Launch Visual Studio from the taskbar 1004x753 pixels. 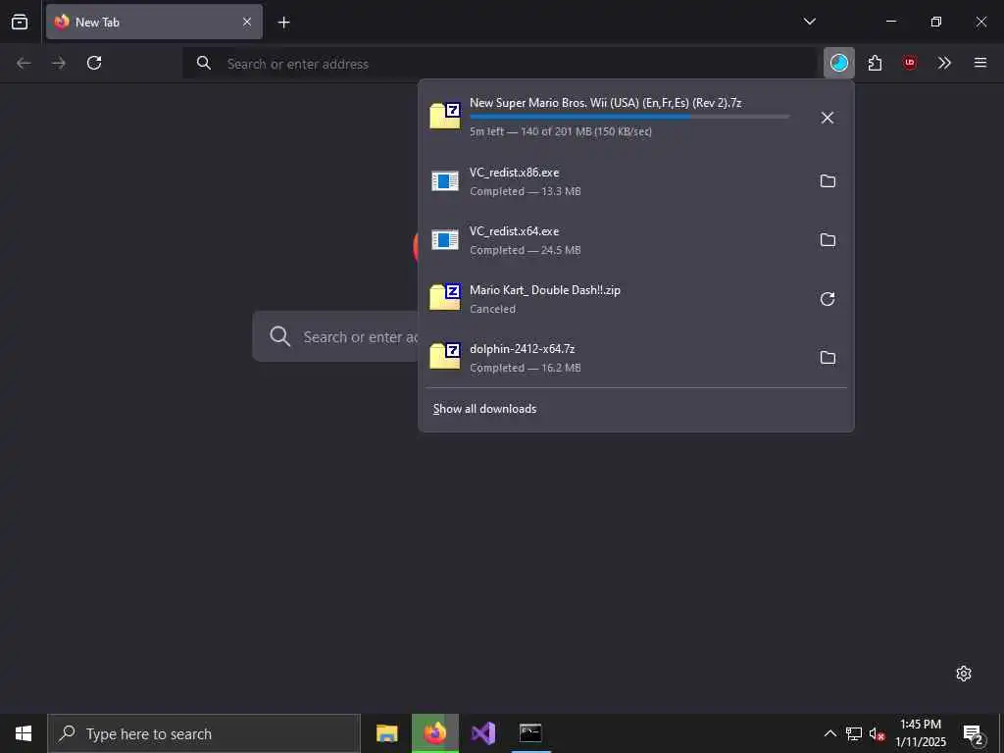tap(482, 733)
